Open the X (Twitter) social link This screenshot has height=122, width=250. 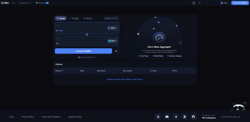coord(158,117)
